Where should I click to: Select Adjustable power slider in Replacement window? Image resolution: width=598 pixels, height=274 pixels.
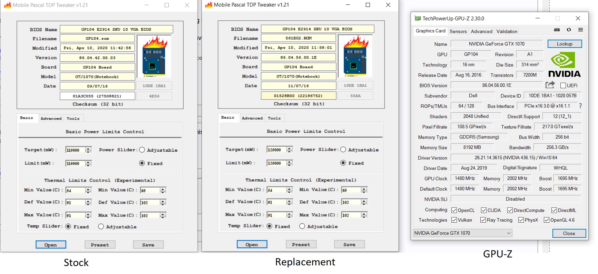point(343,150)
